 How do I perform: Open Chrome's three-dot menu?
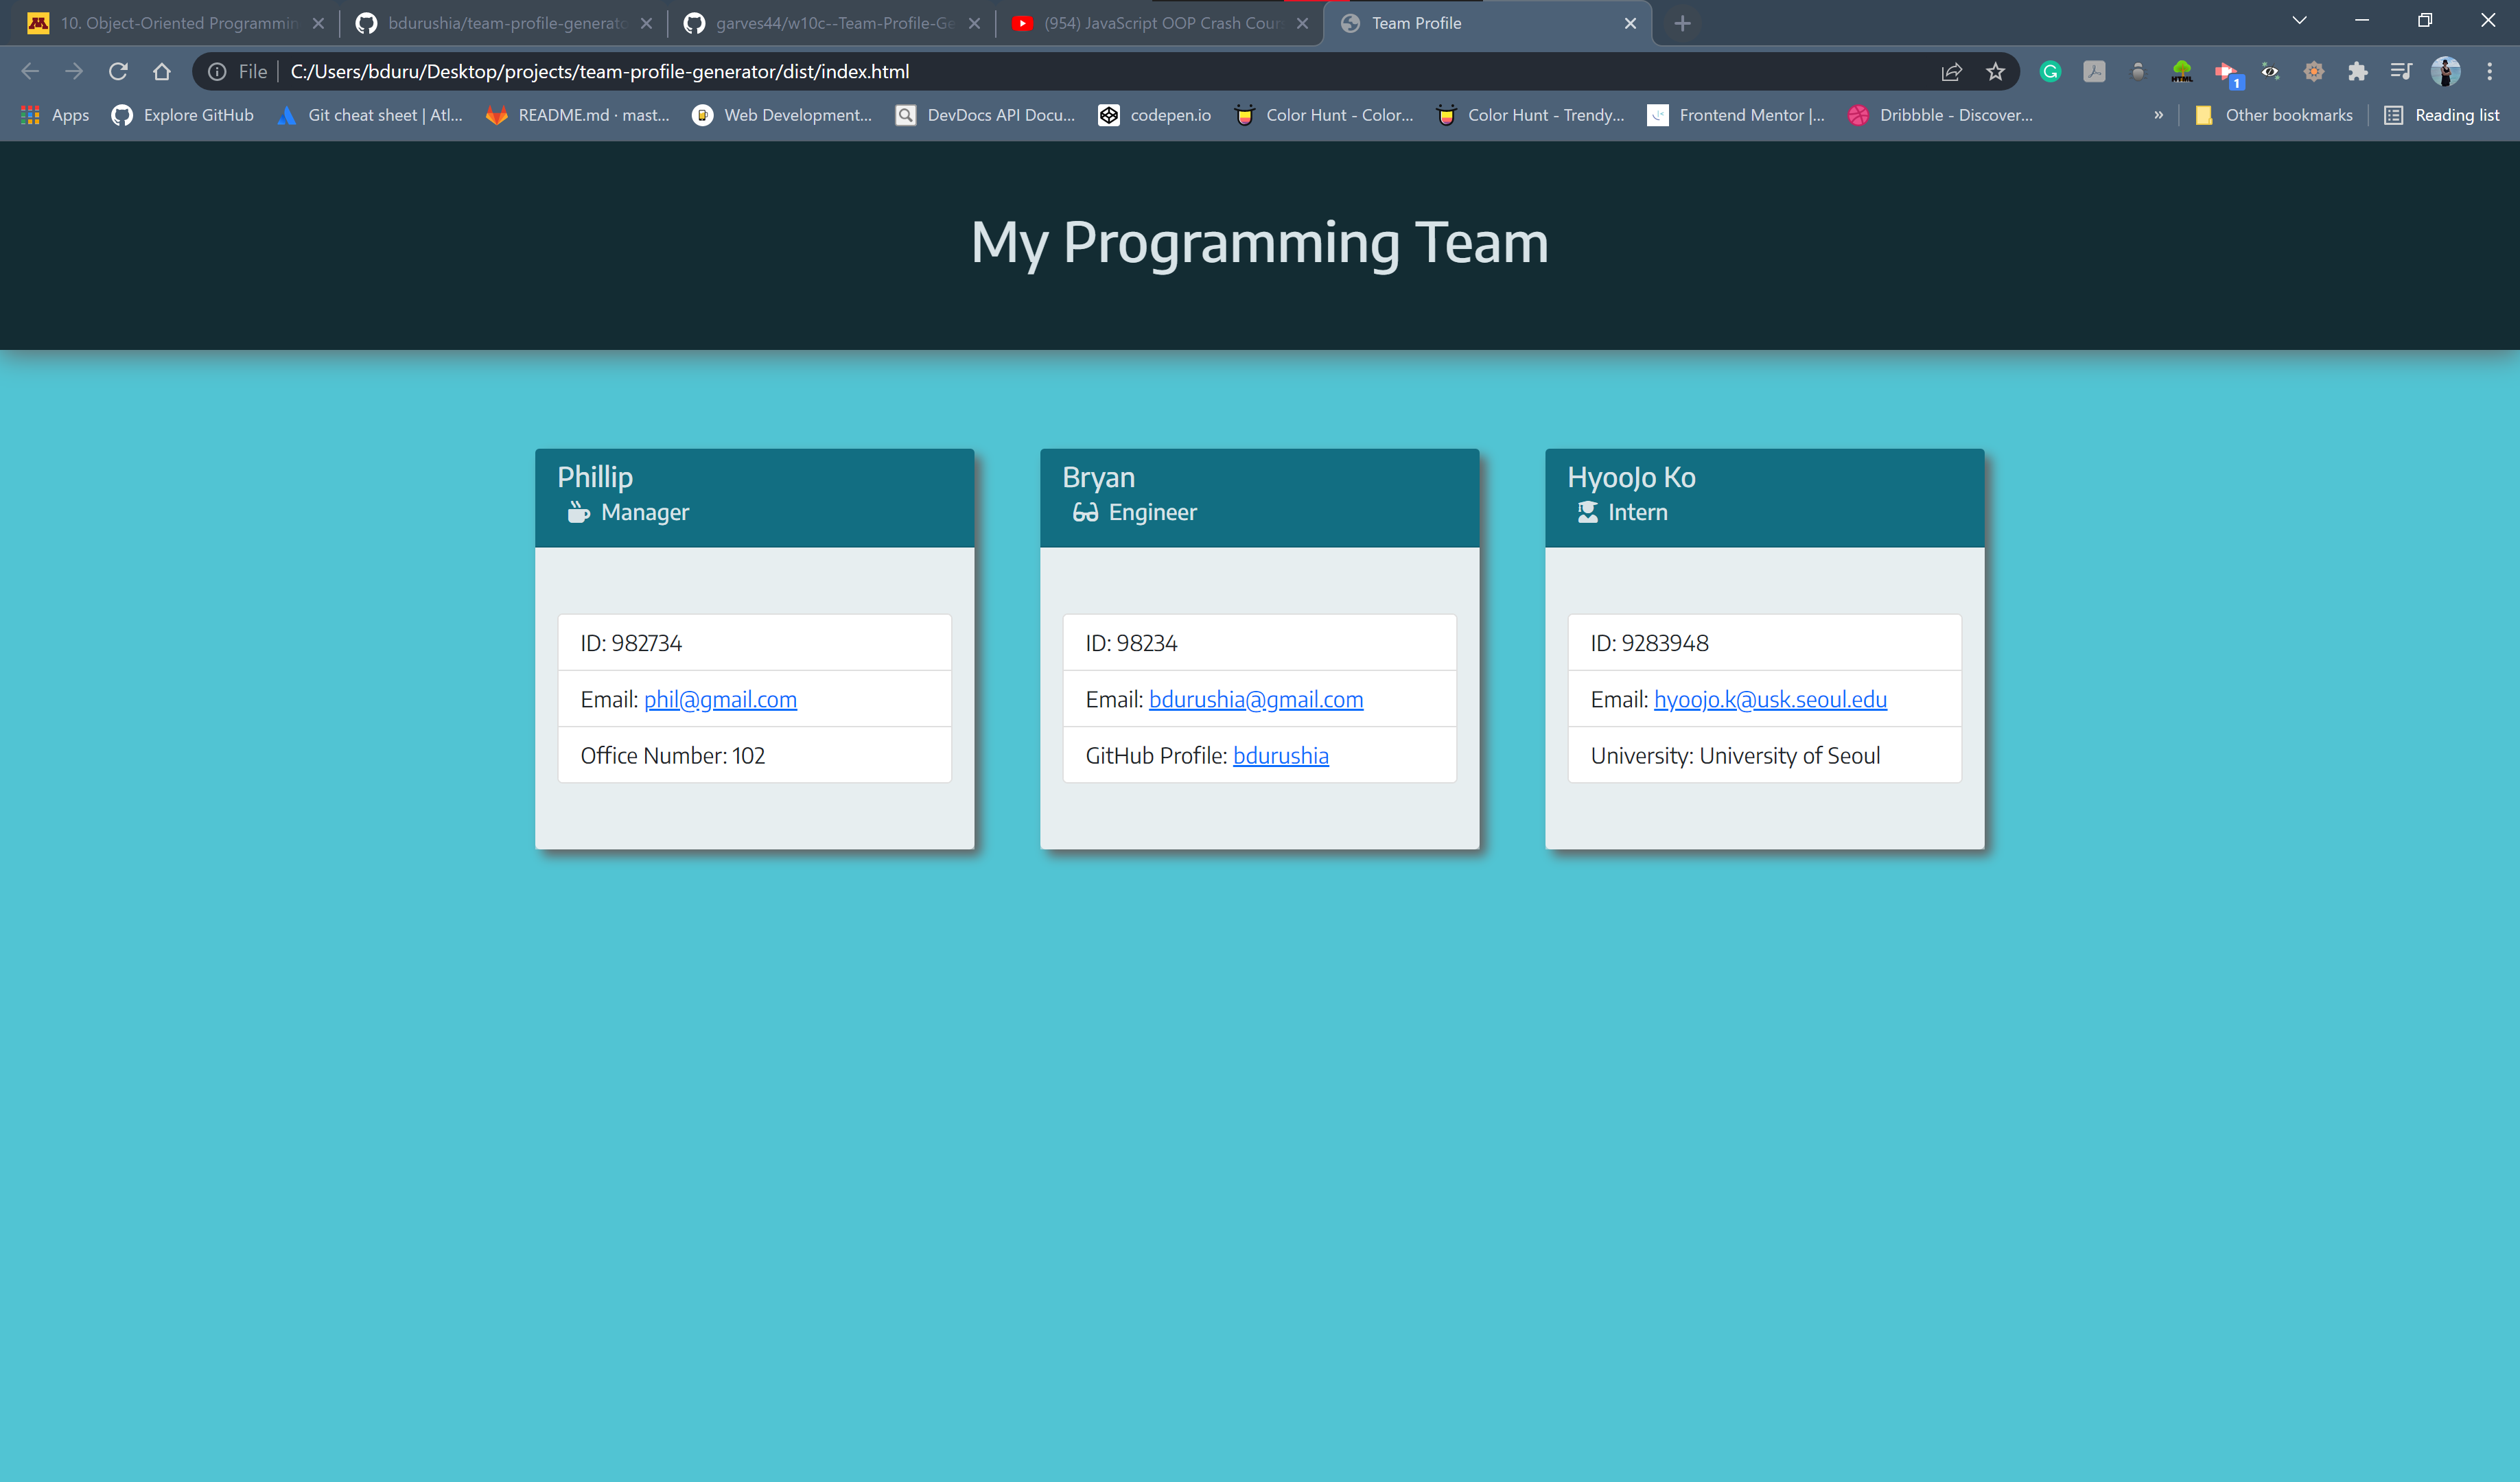click(2491, 71)
